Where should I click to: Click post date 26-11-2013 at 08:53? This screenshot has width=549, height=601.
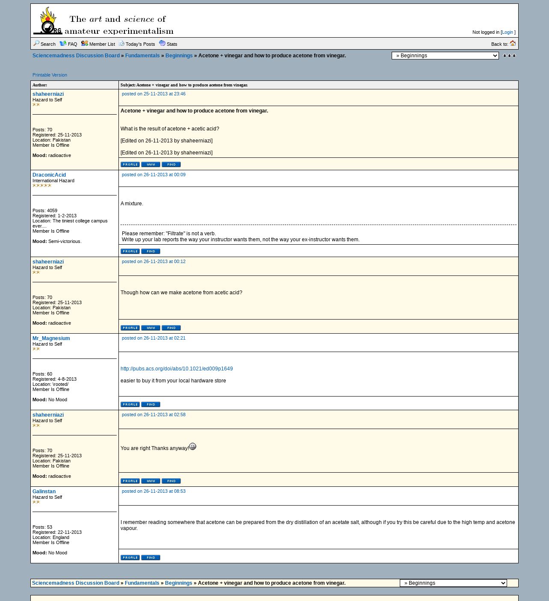pyautogui.click(x=153, y=491)
